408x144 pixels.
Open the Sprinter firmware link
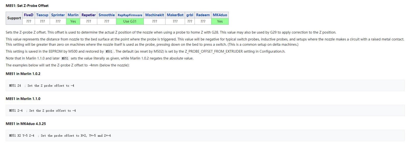58,15
